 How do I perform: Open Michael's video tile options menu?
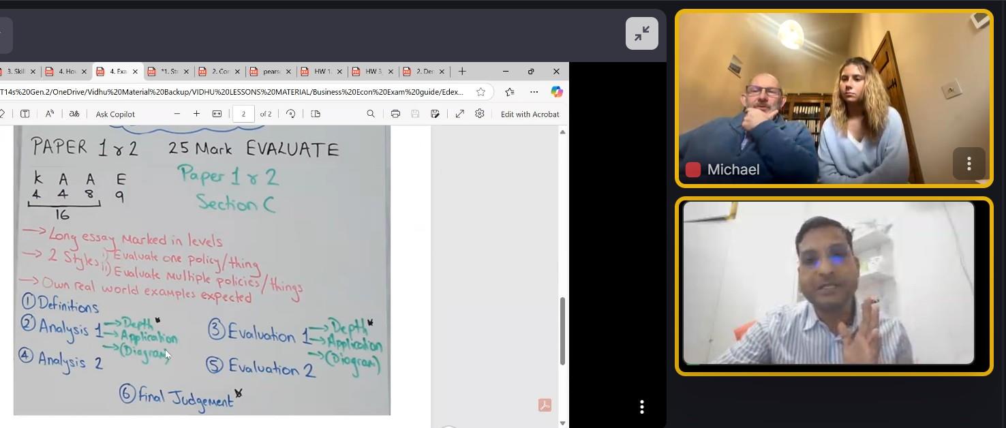[969, 164]
